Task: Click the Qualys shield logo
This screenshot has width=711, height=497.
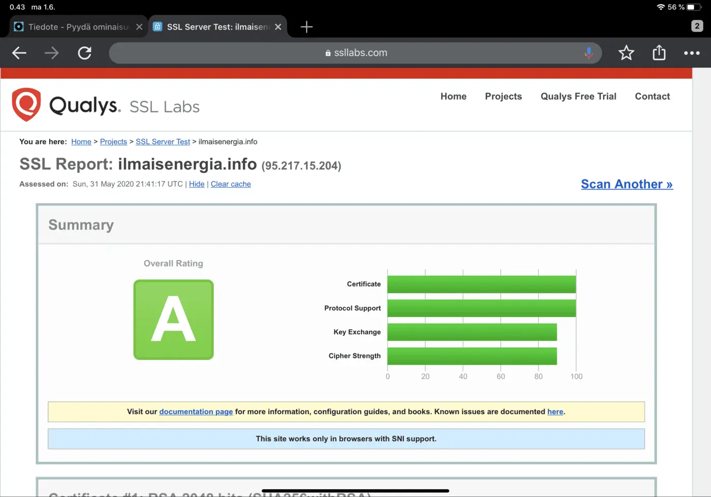Action: tap(26, 105)
